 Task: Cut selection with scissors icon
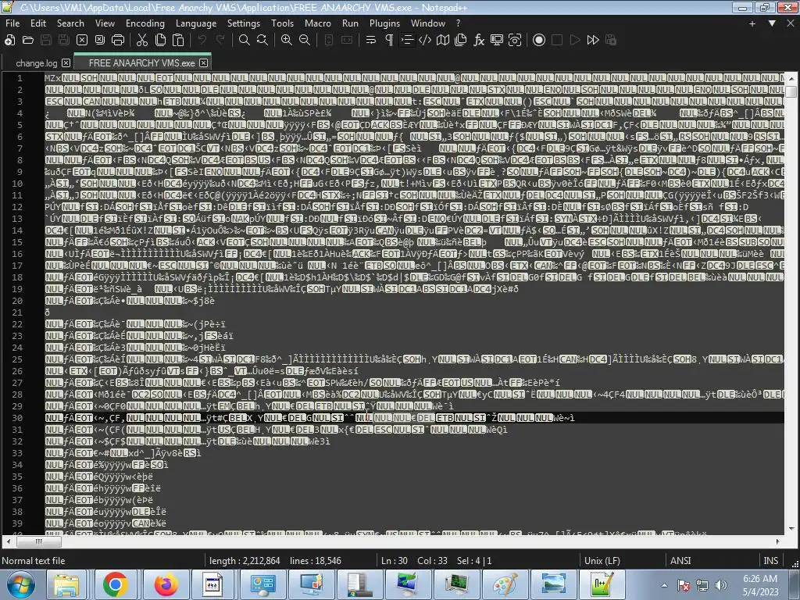click(x=142, y=41)
